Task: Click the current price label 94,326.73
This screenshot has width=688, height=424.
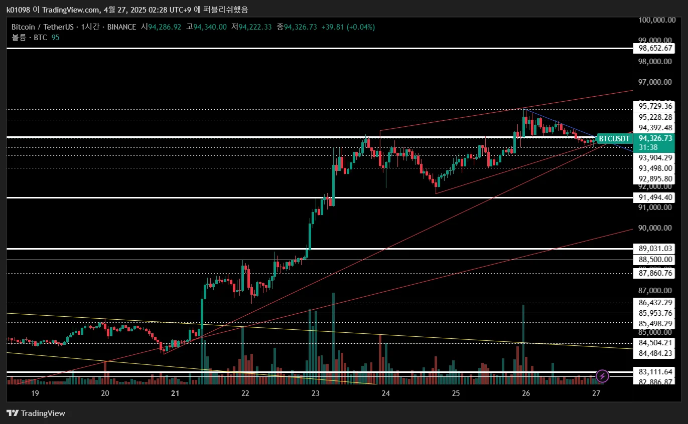Action: point(655,138)
